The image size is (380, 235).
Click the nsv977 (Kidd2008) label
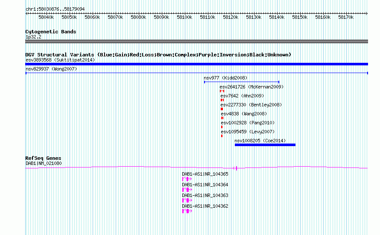click(x=225, y=78)
